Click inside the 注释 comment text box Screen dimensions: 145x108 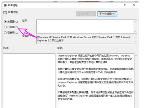[x=85, y=27]
